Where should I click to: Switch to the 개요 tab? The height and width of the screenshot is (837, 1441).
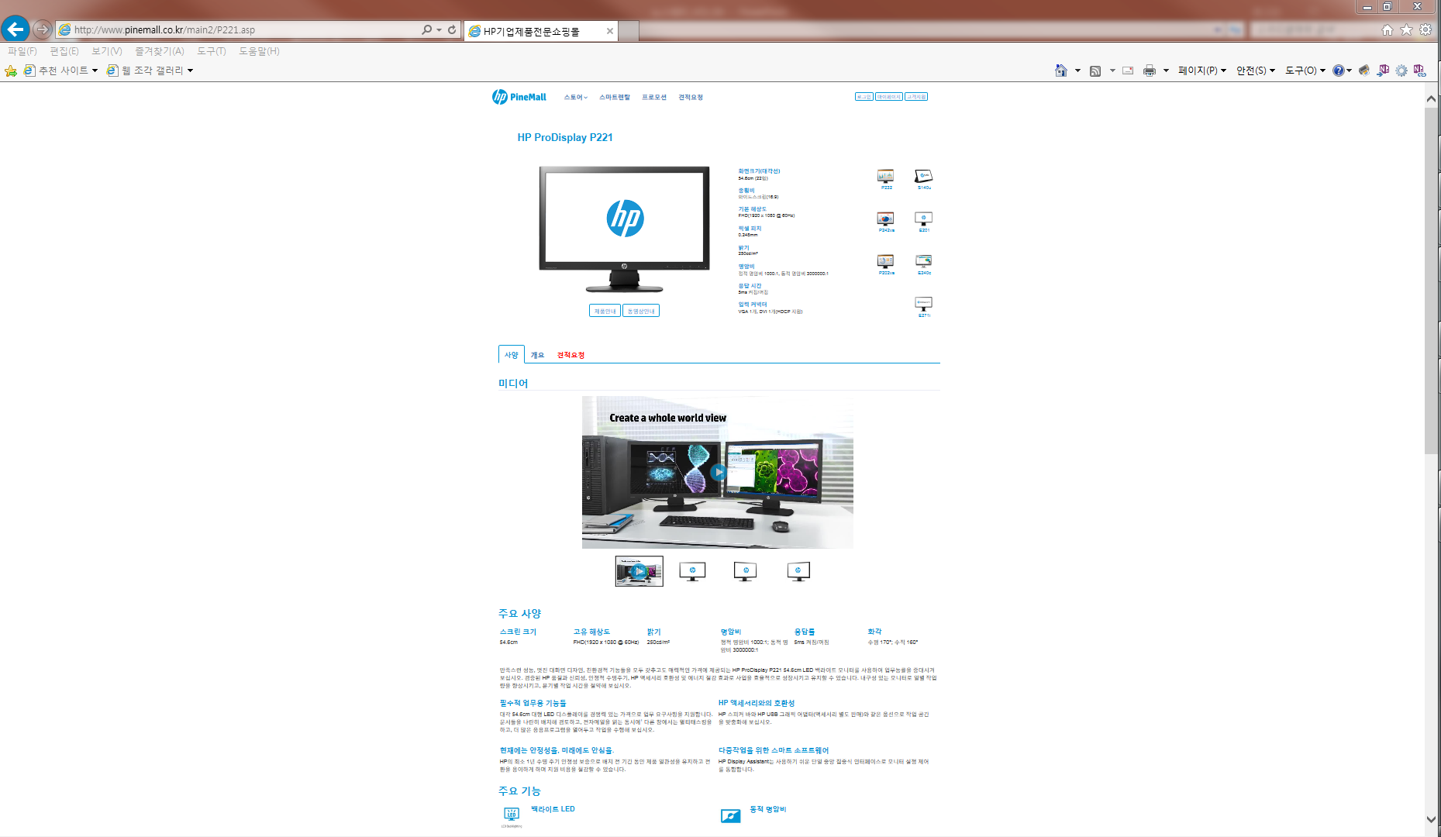pos(537,355)
